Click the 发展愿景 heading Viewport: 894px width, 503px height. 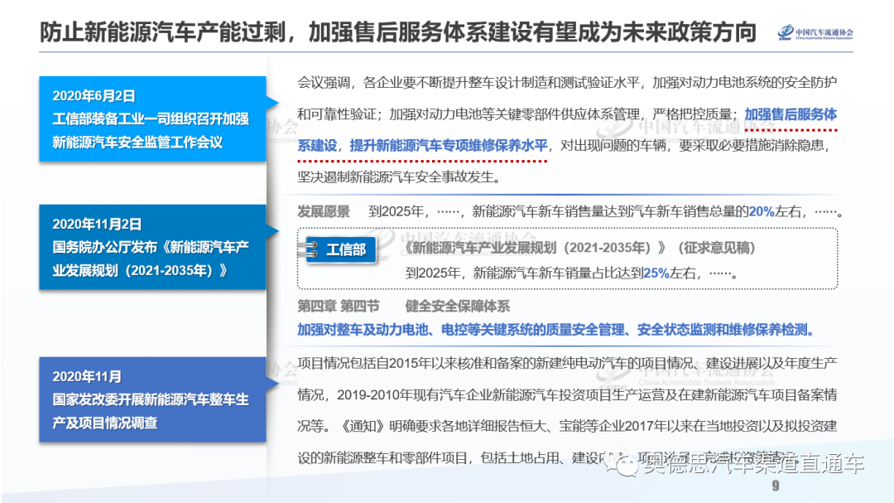(324, 211)
